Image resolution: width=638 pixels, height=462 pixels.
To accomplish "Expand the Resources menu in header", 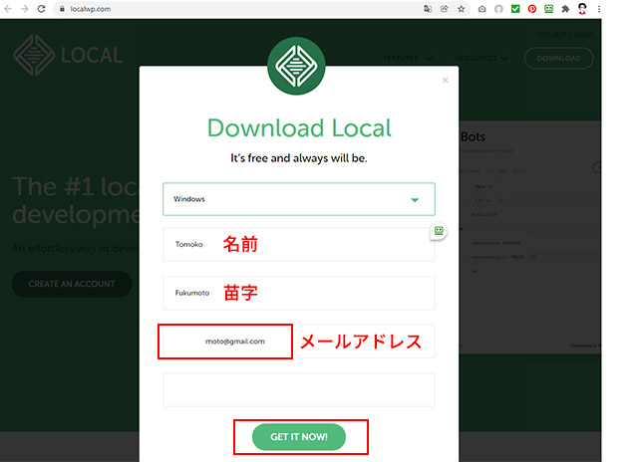I will (481, 59).
